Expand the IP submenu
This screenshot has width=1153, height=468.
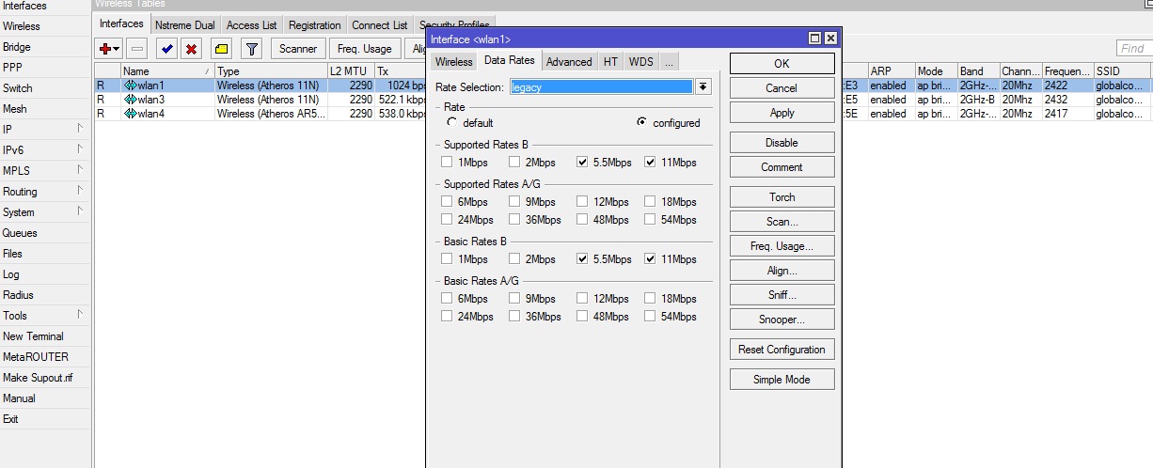80,129
